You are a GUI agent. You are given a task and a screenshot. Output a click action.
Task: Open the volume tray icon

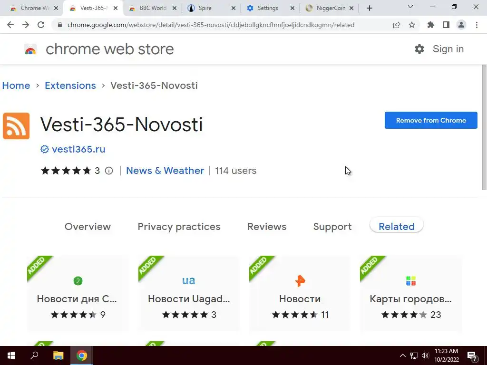[x=425, y=355]
